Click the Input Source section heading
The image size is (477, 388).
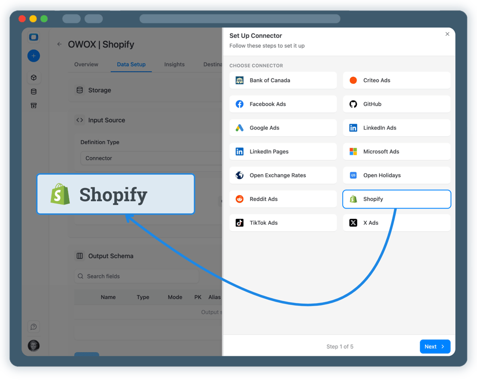pyautogui.click(x=107, y=120)
